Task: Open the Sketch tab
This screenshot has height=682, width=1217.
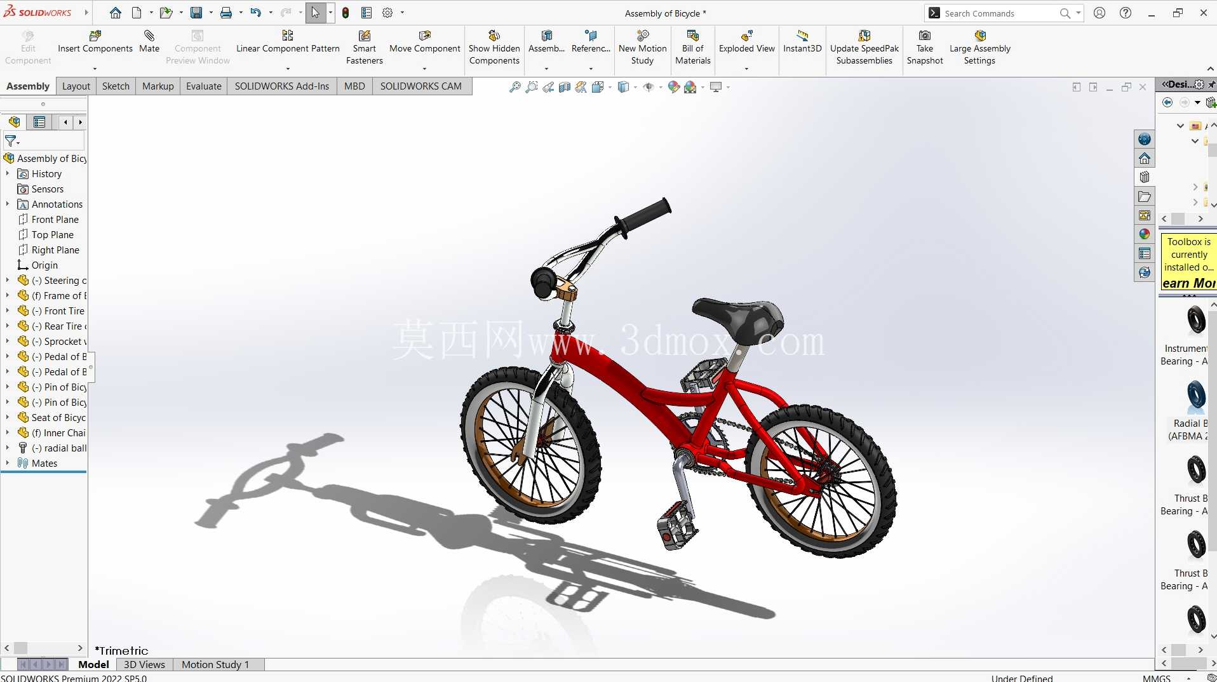Action: coord(116,86)
